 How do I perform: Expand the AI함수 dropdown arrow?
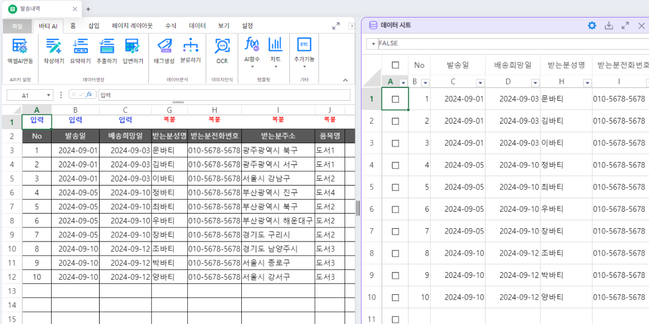tap(252, 66)
